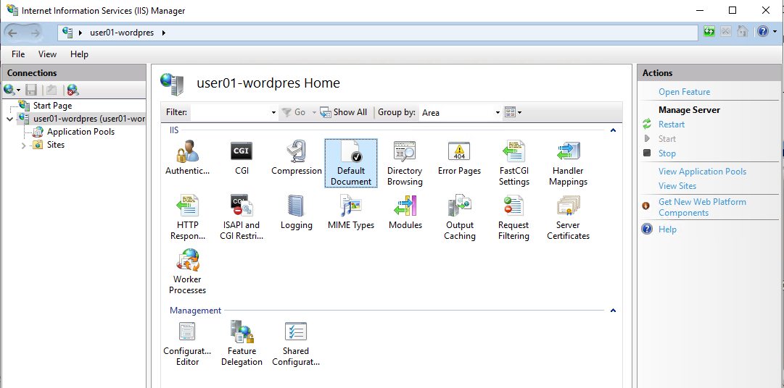The height and width of the screenshot is (388, 784).
Task: Expand the Sites tree node
Action: 23,145
